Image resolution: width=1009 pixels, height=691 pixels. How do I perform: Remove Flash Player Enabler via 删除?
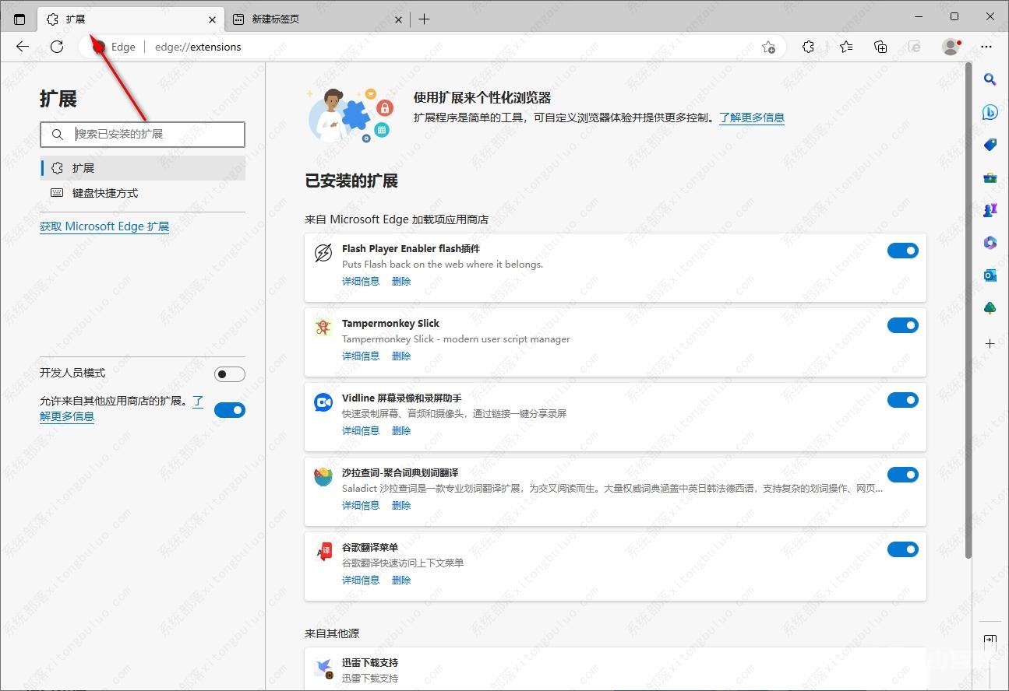[401, 282]
